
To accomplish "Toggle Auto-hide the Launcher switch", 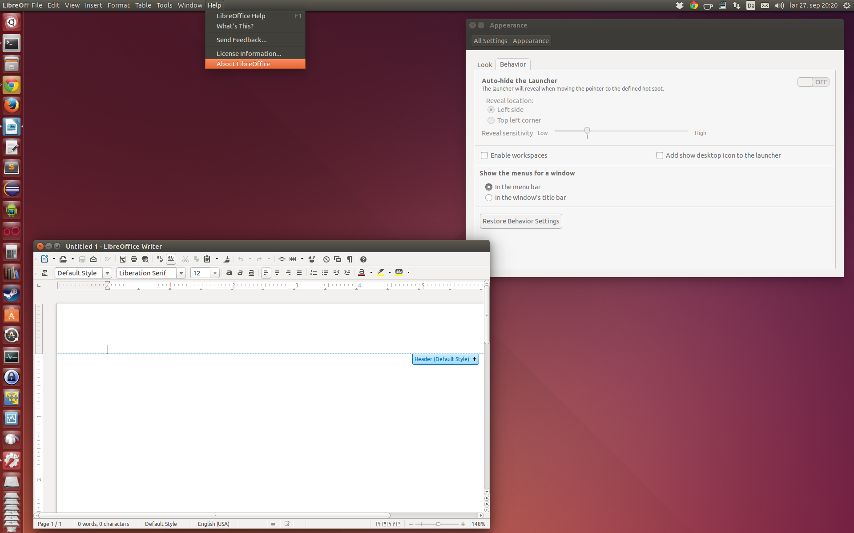I will tap(813, 82).
